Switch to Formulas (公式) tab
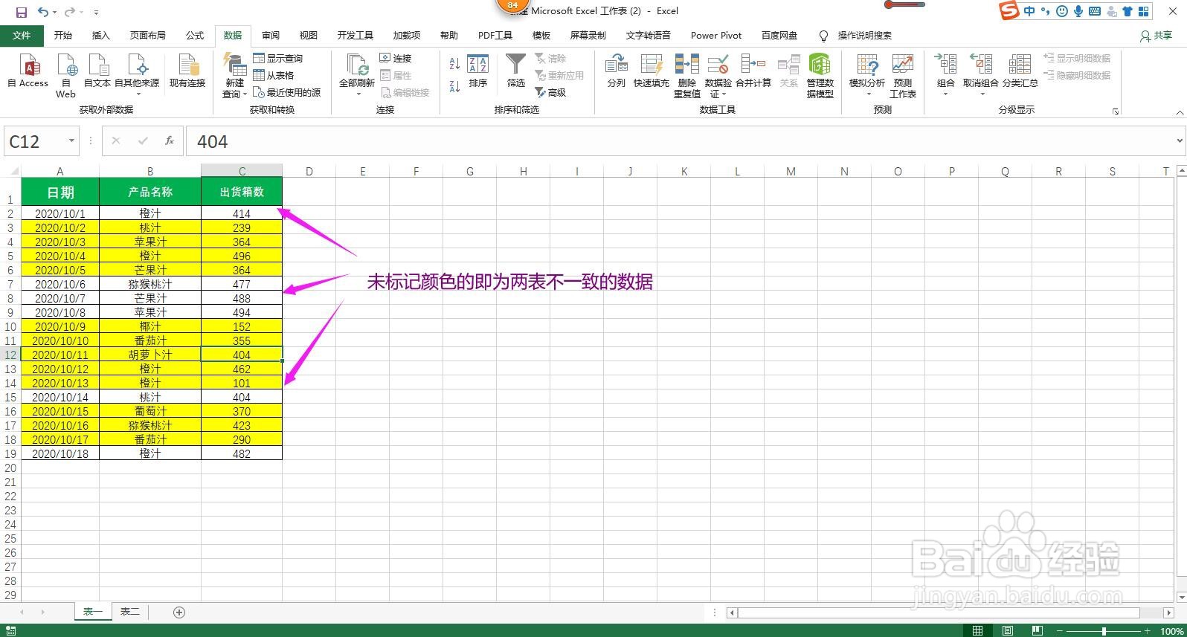 195,35
